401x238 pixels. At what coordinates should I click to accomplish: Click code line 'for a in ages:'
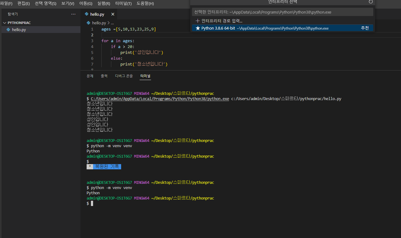coord(118,41)
